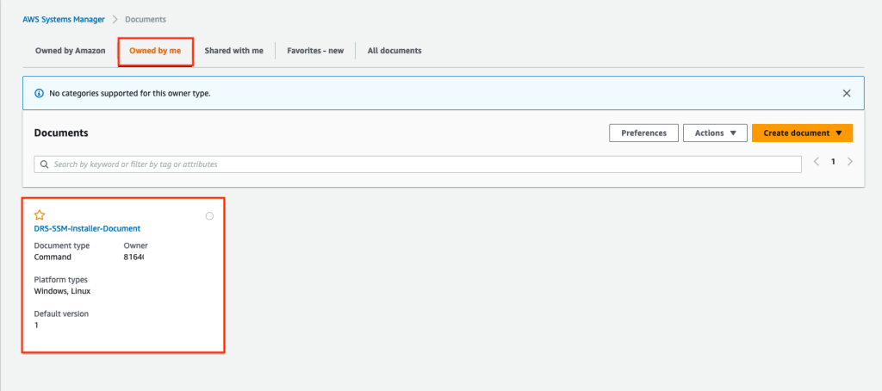Select the DRS-SSM-Installer-Document radio button
Image resolution: width=882 pixels, height=391 pixels.
pyautogui.click(x=209, y=216)
